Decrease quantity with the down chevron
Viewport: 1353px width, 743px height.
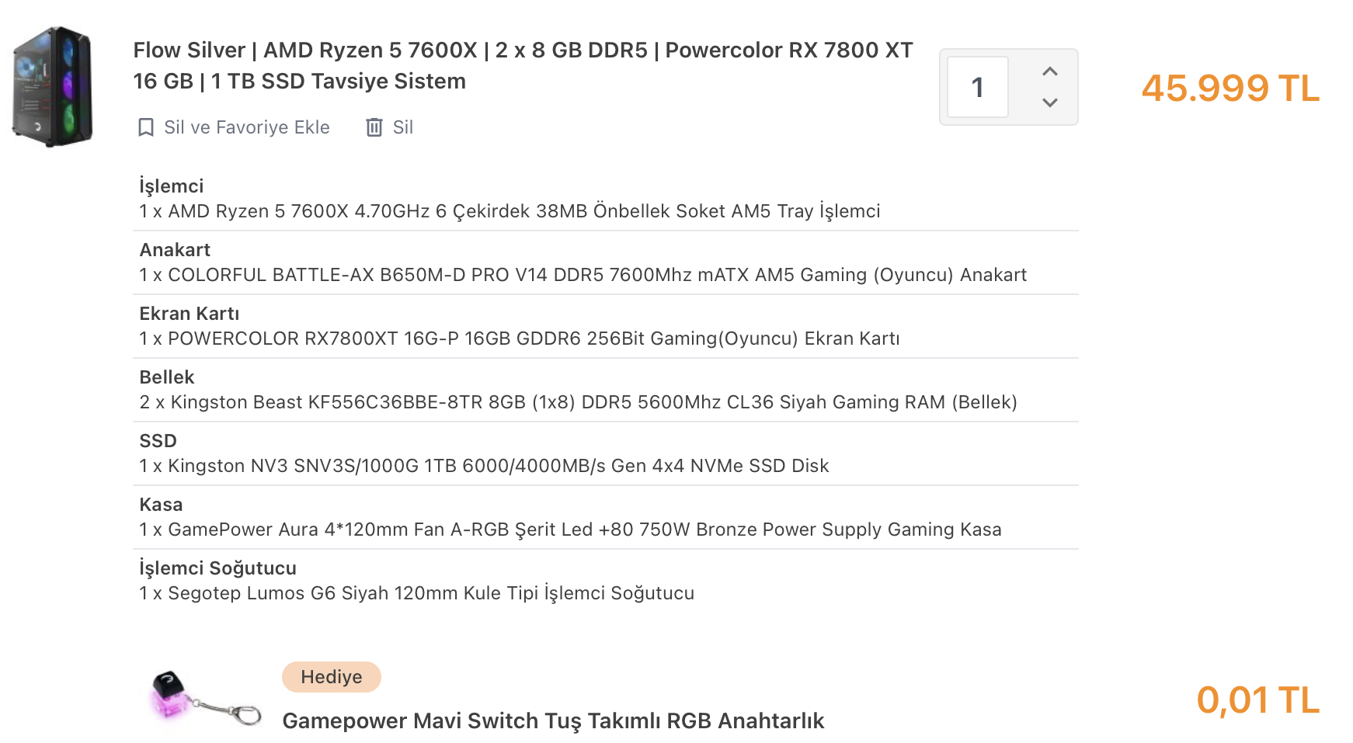(1049, 102)
